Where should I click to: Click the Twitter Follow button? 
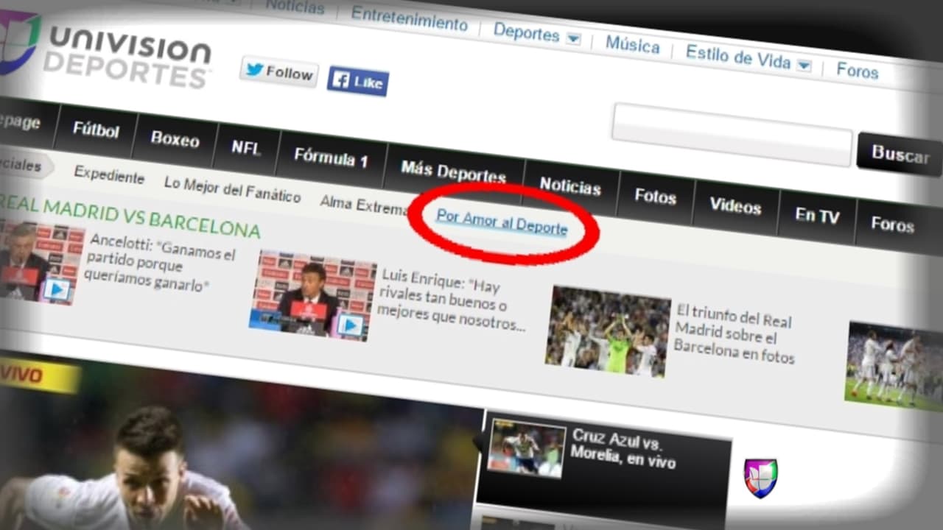point(278,72)
